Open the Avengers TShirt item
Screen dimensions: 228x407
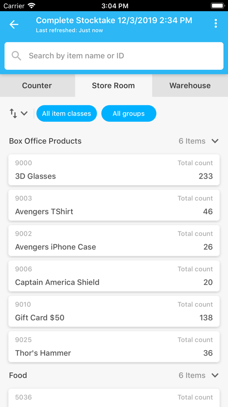click(114, 205)
